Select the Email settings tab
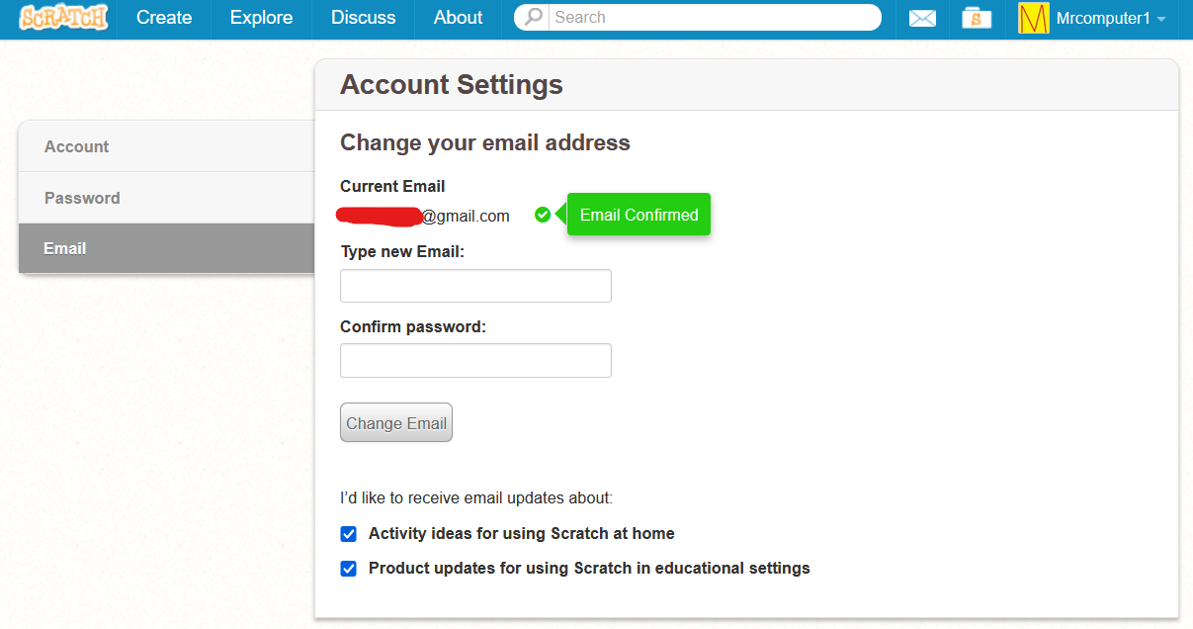 point(166,248)
